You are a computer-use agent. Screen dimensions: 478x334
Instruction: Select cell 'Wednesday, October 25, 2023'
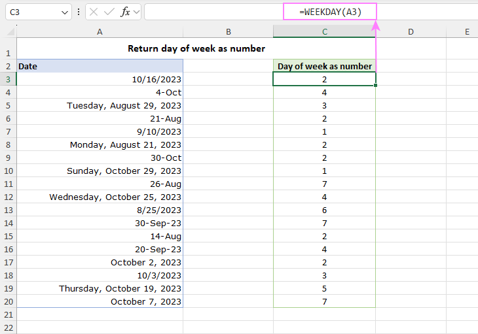pyautogui.click(x=100, y=197)
